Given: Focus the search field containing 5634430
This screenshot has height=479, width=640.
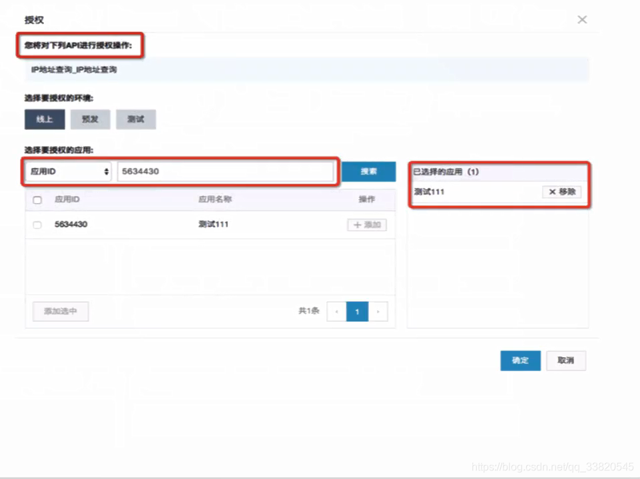Looking at the screenshot, I should point(225,171).
